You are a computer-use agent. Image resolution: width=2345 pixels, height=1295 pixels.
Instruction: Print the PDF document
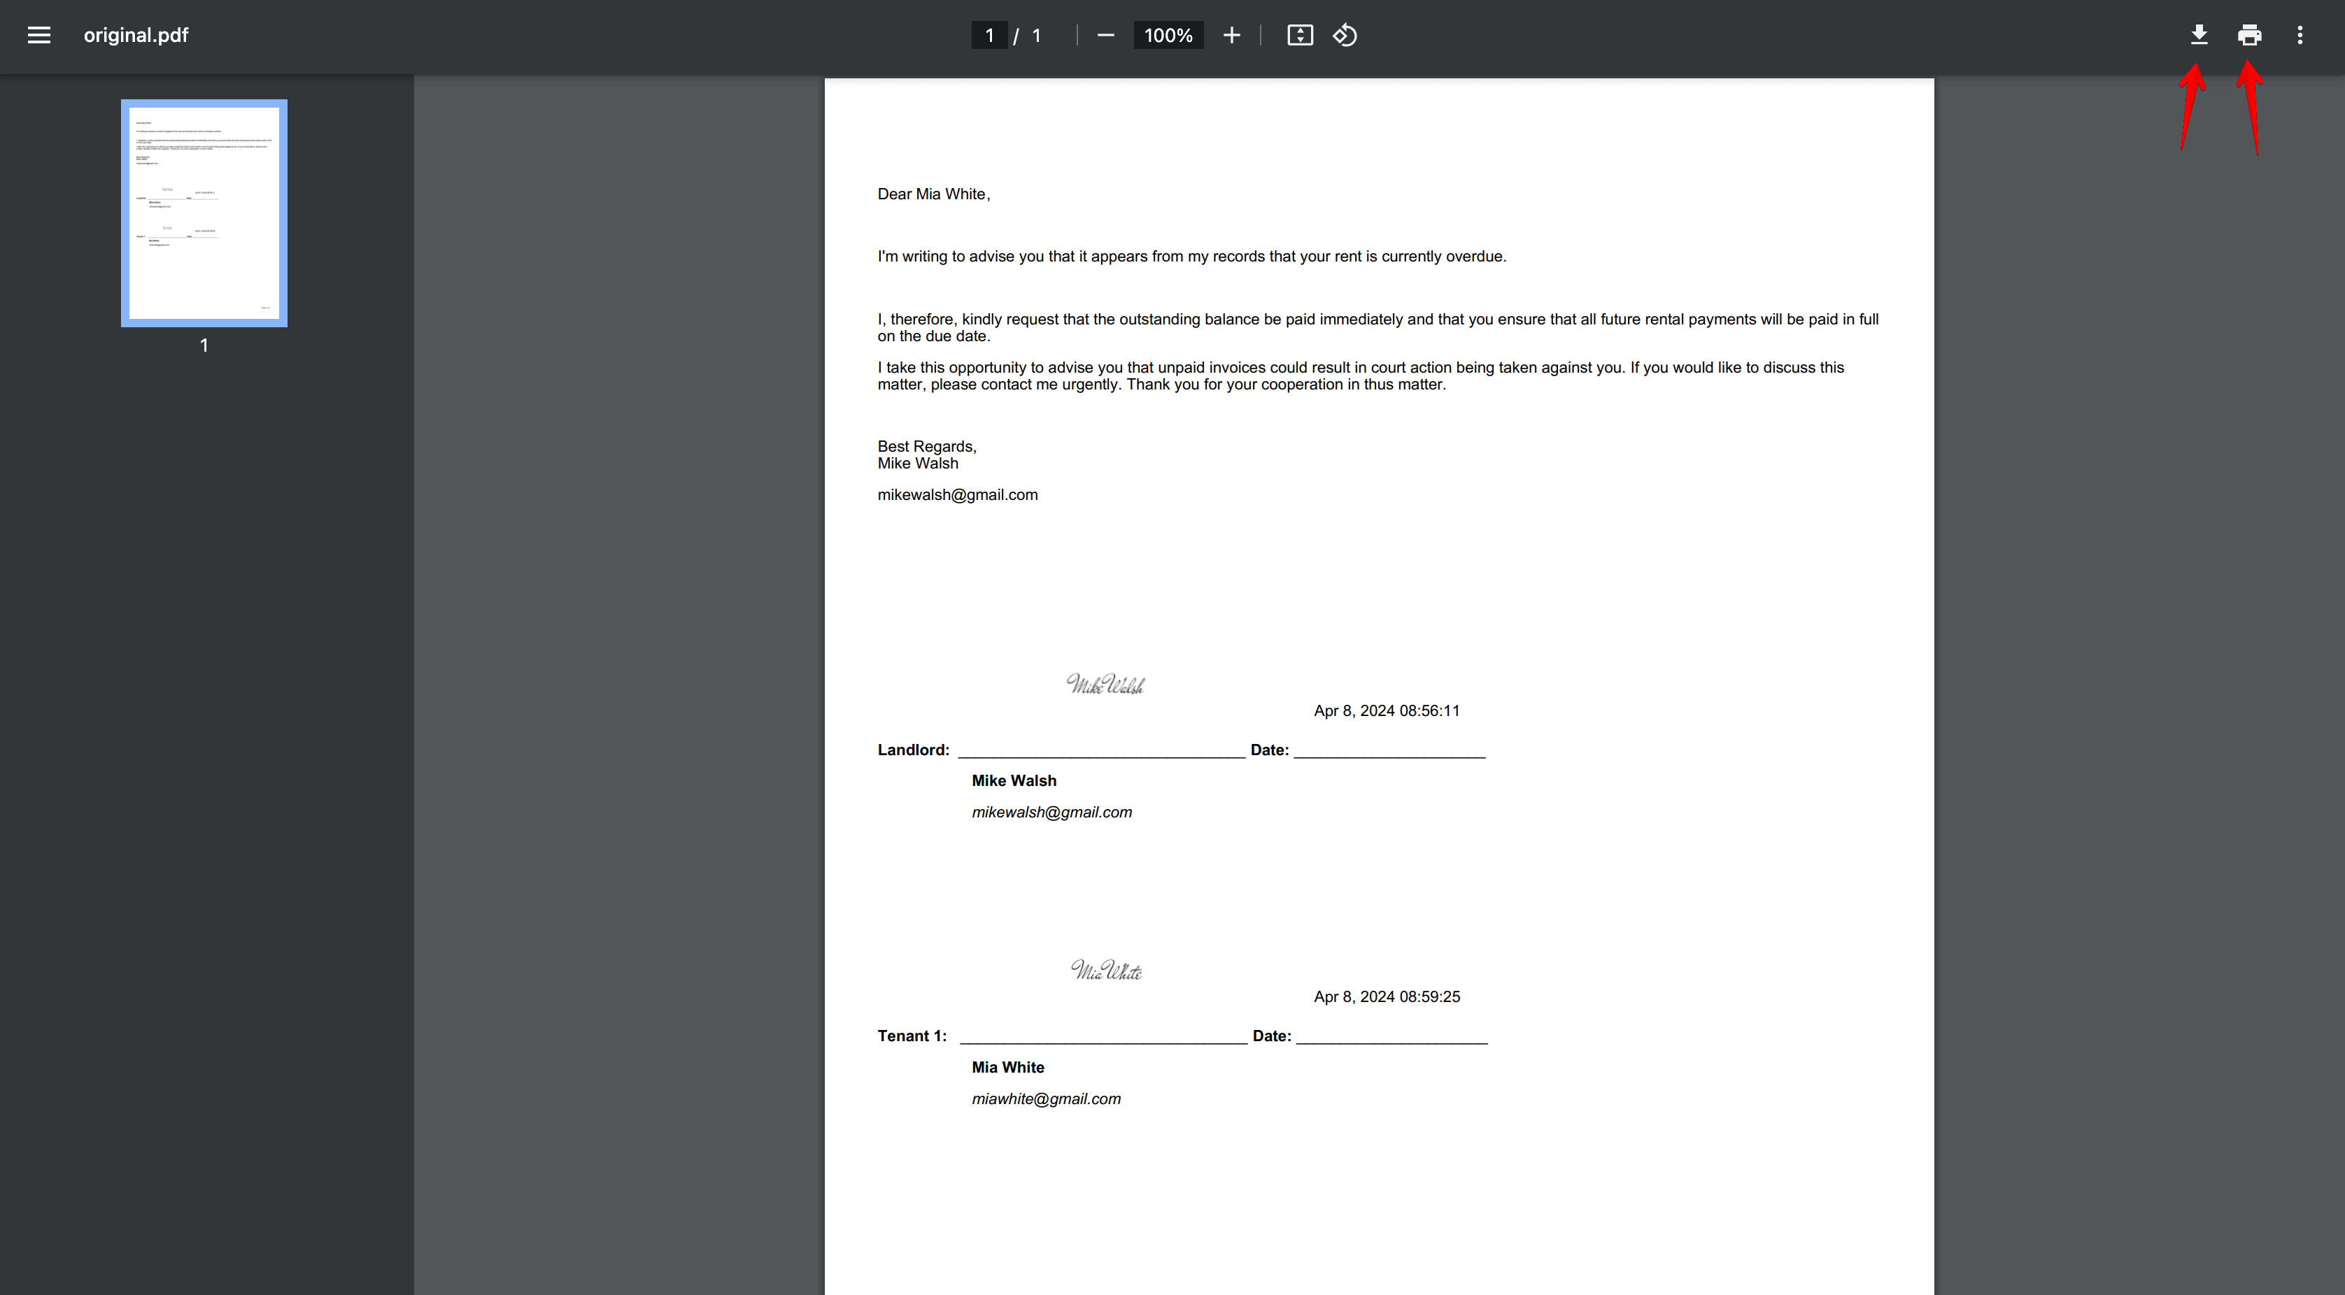coord(2249,36)
